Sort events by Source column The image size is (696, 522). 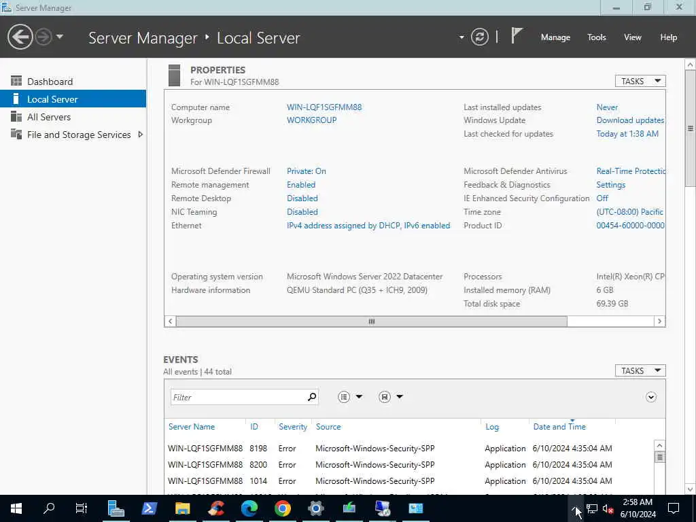[328, 427]
